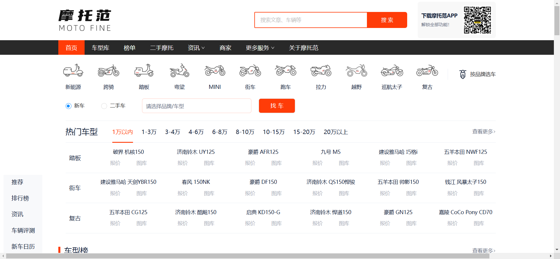This screenshot has height=259, width=560.
Task: Switch to the 20万以上 price tab
Action: coord(336,132)
